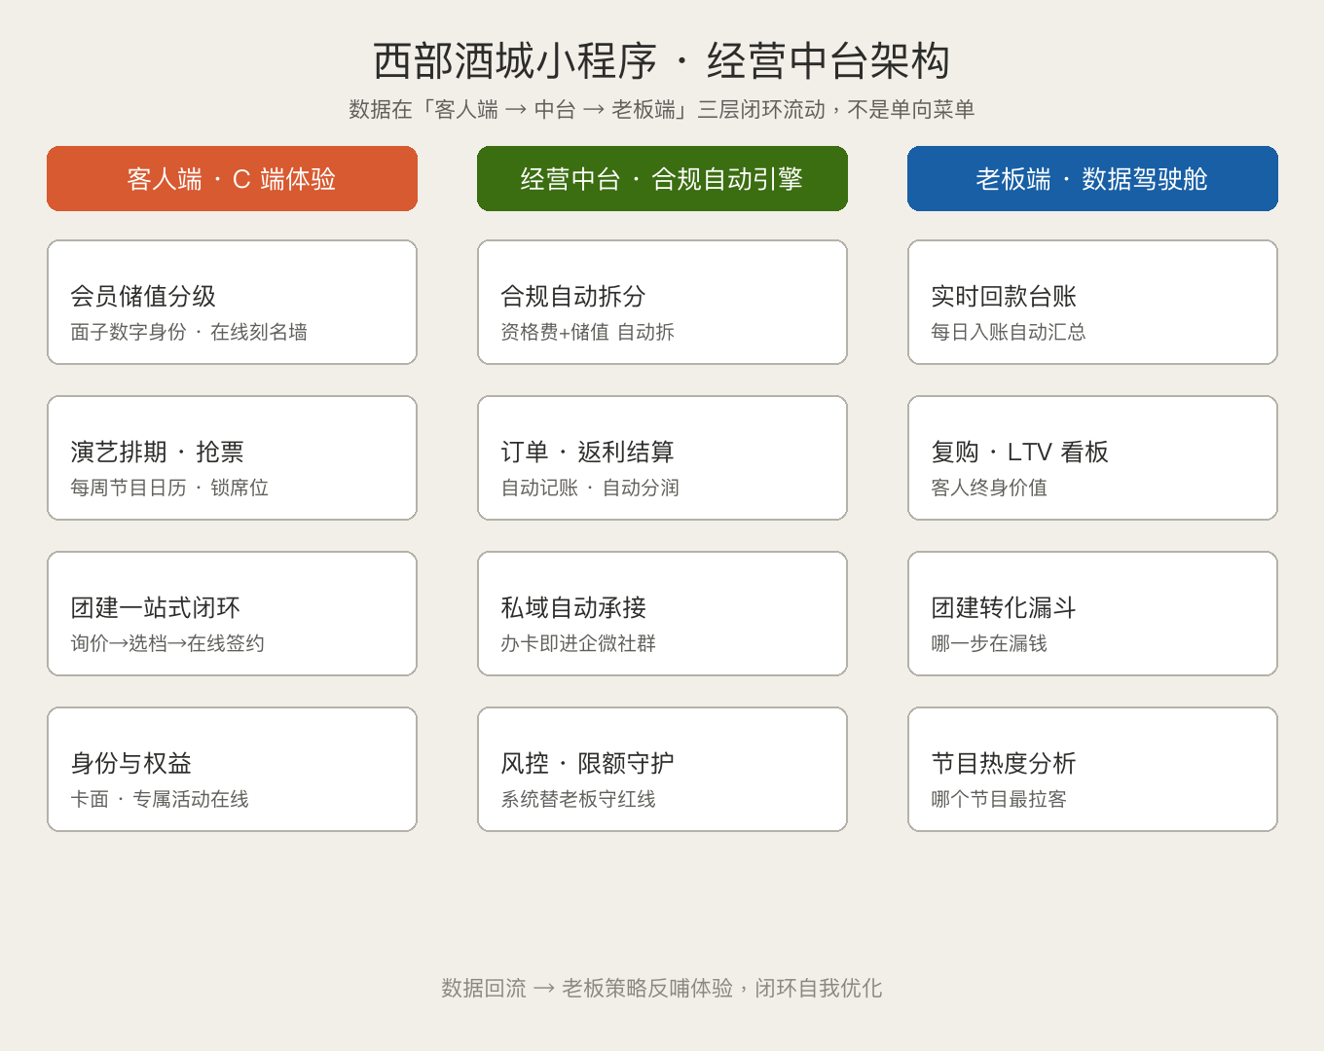Select the 合规自动拆分 card
1324x1051 pixels.
[x=662, y=303]
